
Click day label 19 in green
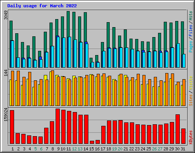[x=114, y=149]
